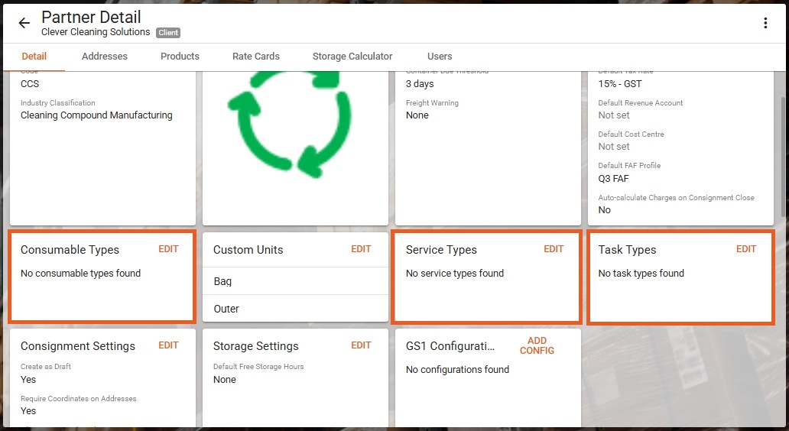Open the Addresses tab
Image resolution: width=789 pixels, height=431 pixels.
tap(105, 57)
